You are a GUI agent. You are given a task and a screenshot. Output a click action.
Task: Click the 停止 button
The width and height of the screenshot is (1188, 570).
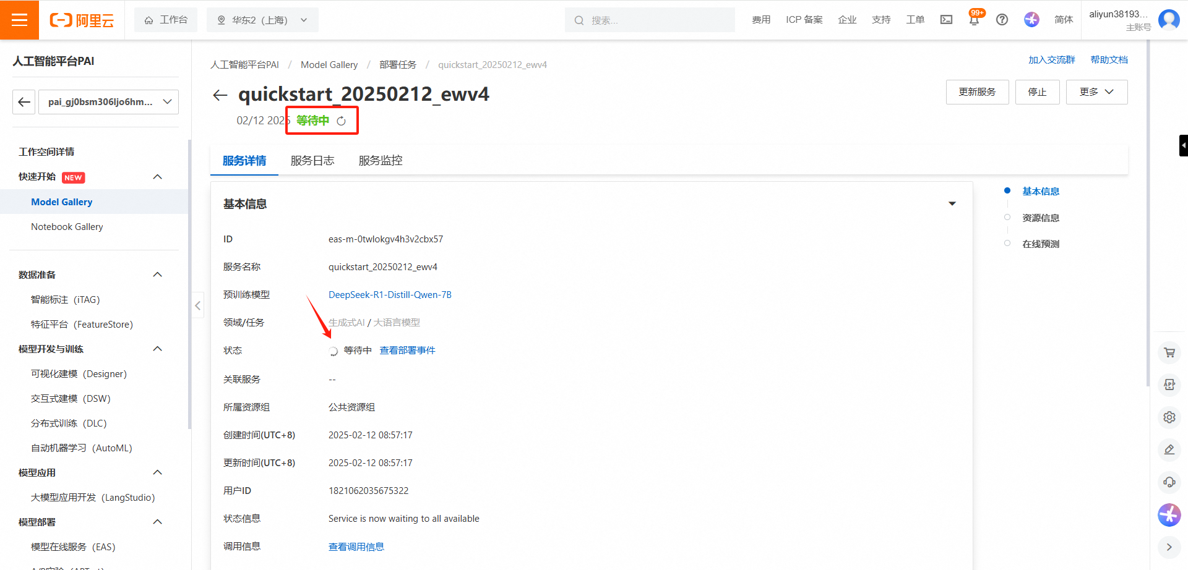tap(1037, 92)
